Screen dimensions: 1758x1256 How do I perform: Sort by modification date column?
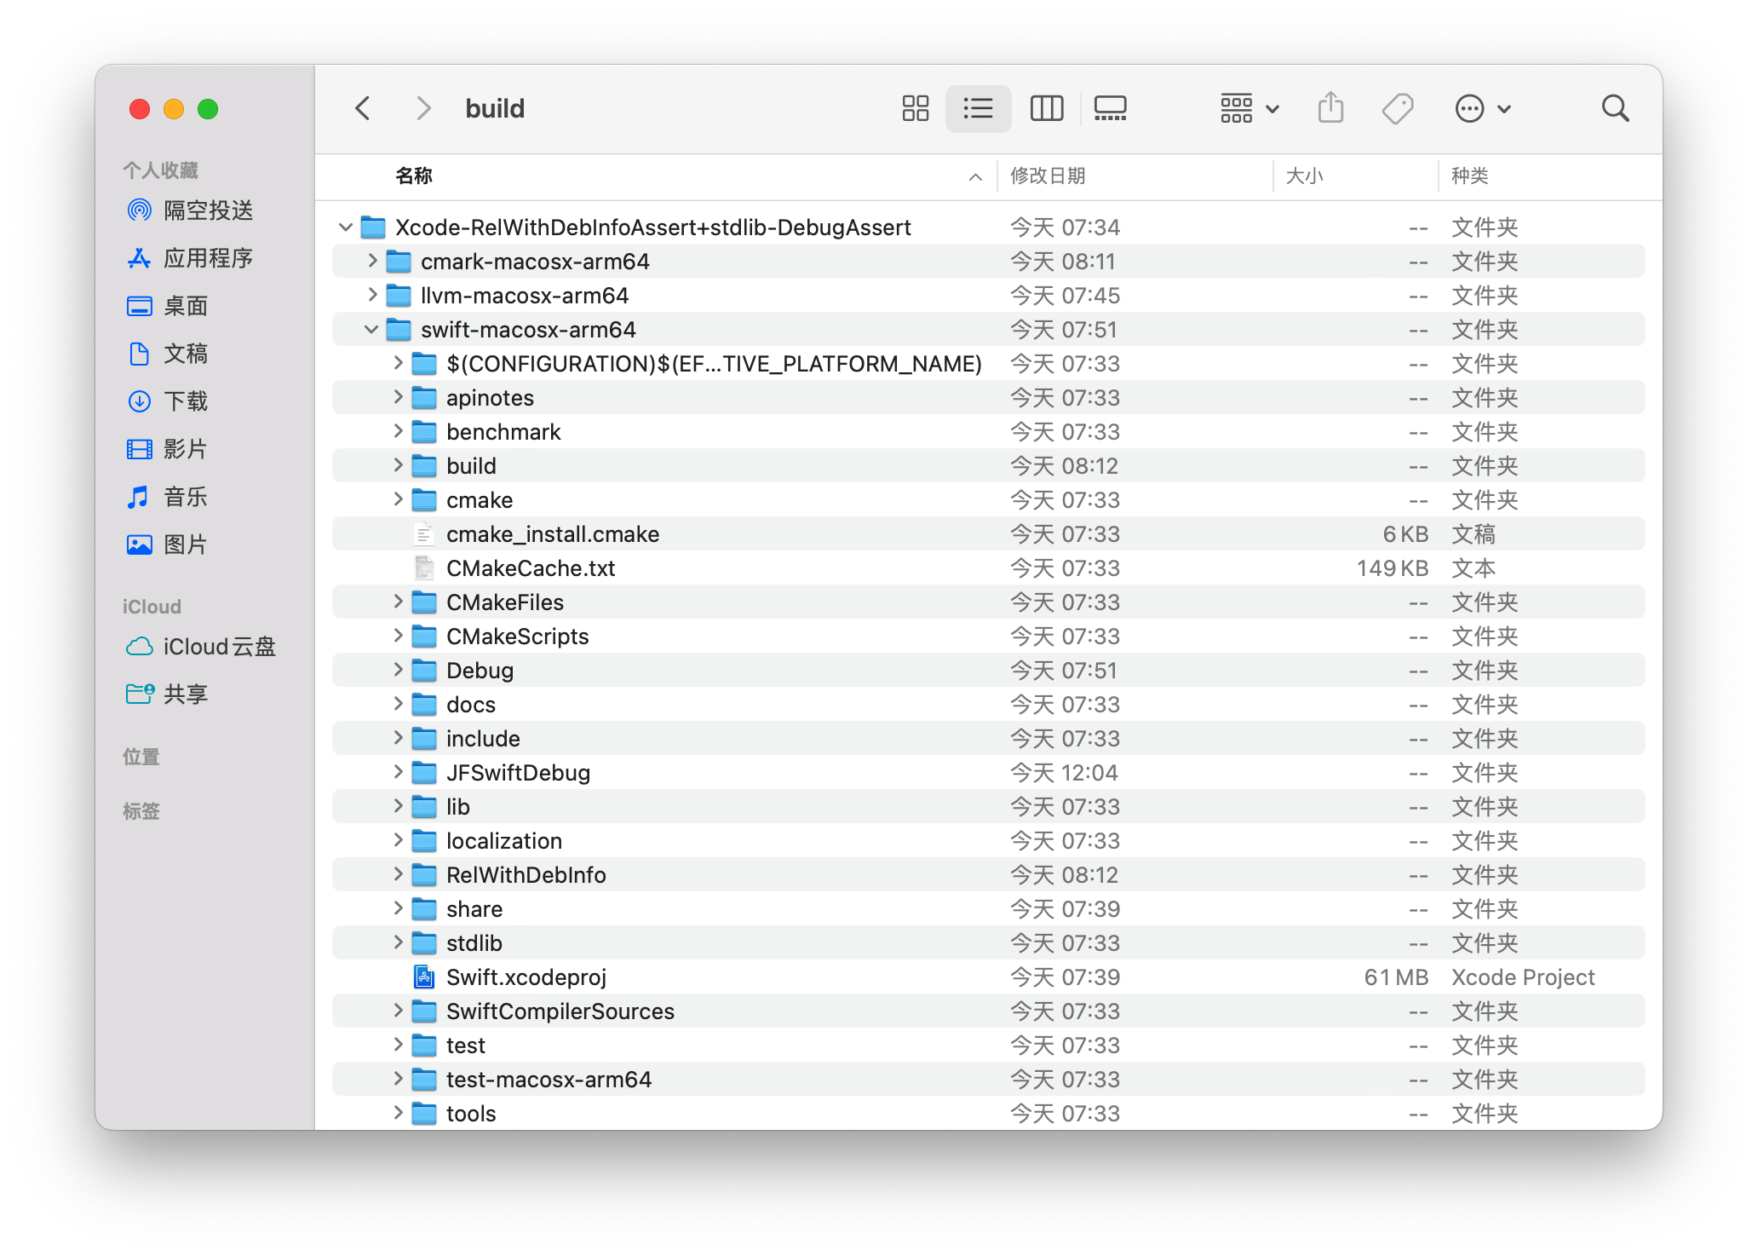click(x=1048, y=176)
